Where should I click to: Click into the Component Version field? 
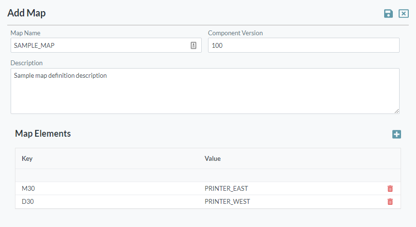[x=303, y=45]
